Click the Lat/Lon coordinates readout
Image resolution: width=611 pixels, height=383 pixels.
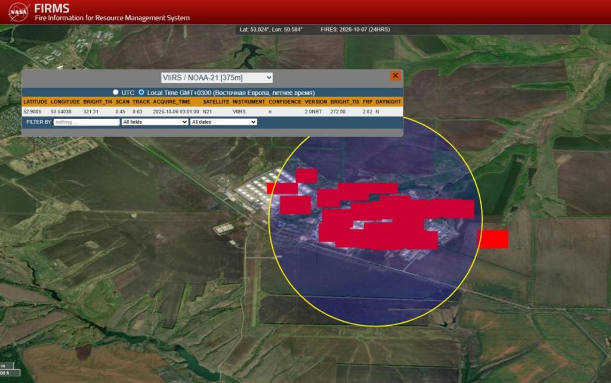tap(271, 30)
